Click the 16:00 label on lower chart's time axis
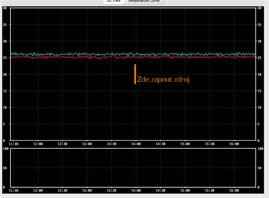Screen dimensions: 269x198 [x=234, y=191]
